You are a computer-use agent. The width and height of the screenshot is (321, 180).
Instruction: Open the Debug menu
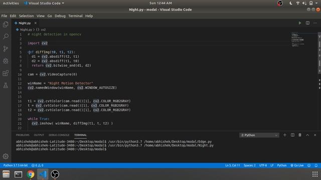pos(60,16)
